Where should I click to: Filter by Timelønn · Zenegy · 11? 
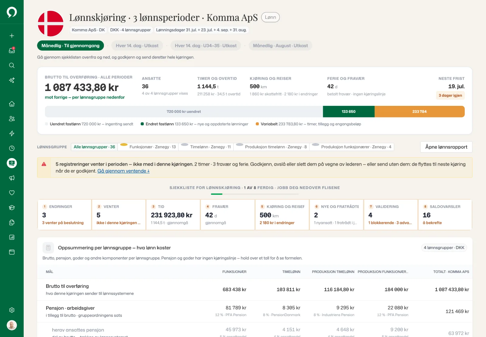206,147
